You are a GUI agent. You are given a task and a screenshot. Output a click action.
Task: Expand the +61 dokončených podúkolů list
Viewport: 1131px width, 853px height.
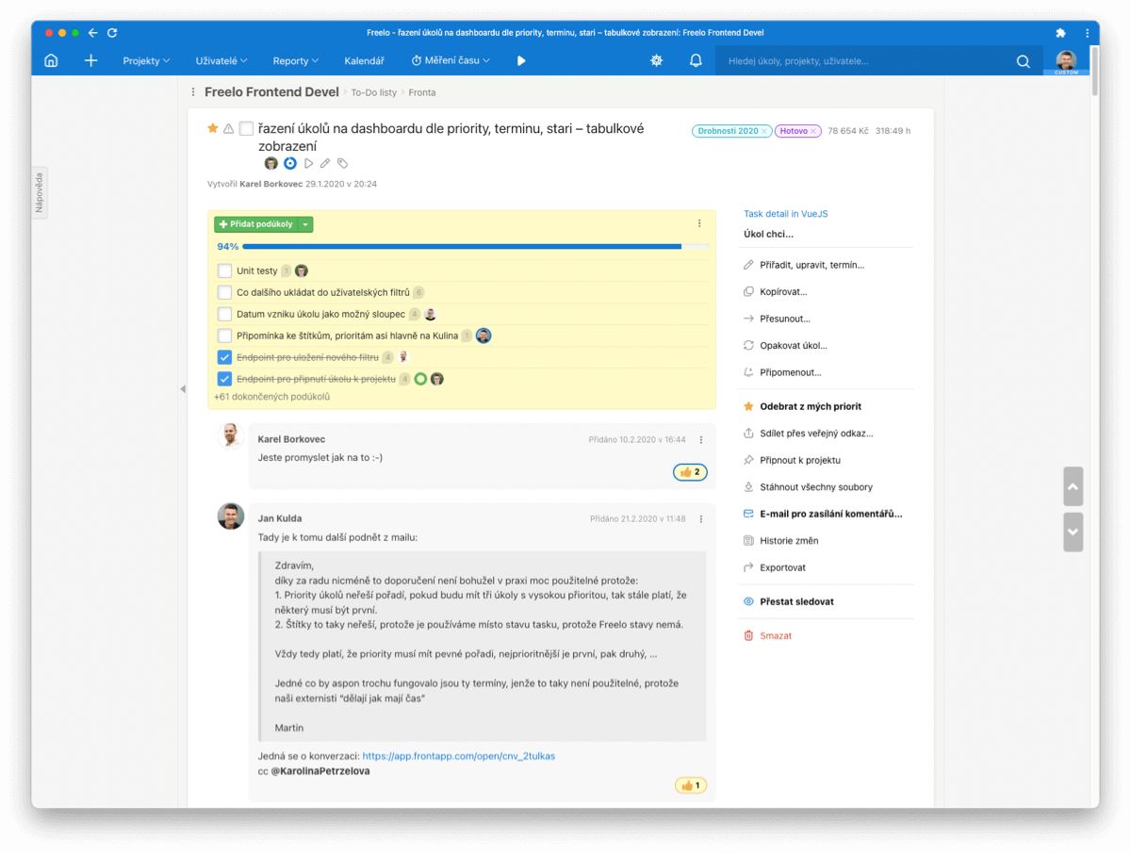coord(271,397)
